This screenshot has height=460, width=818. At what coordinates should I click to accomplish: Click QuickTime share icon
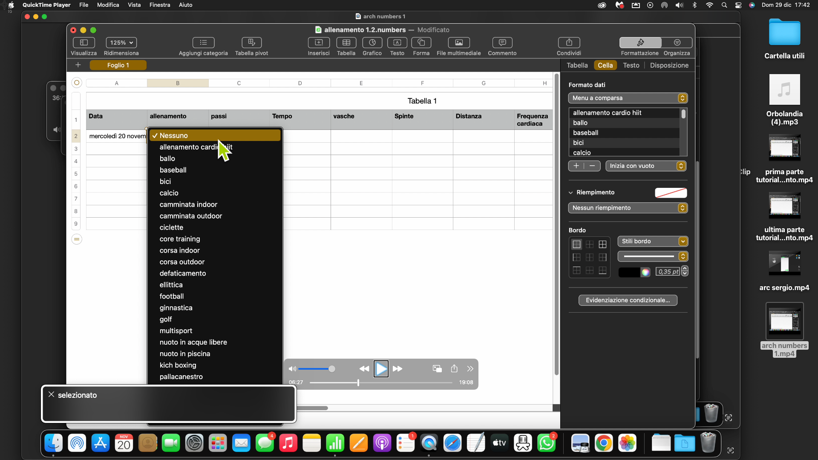point(454,369)
